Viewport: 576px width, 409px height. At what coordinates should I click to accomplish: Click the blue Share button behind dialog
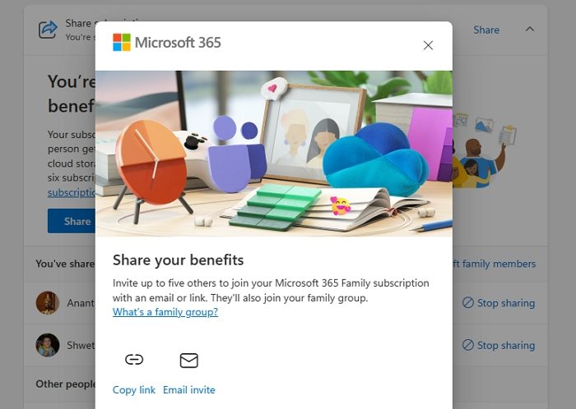pos(72,221)
